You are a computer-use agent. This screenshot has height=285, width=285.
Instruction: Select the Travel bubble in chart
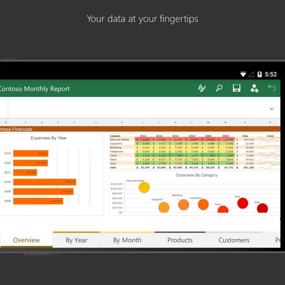223,209
